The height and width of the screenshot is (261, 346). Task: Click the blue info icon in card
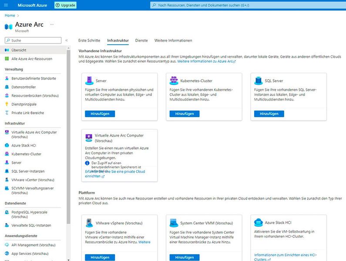coord(87,163)
